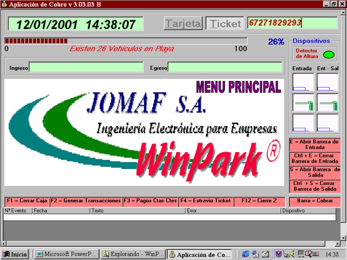
Task: Click the vertical scrollbar up arrow
Action: [343, 13]
